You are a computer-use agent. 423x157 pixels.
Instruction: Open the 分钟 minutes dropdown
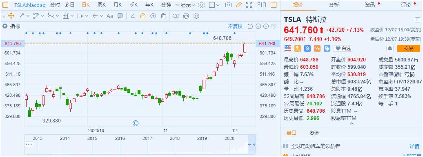[170, 5]
